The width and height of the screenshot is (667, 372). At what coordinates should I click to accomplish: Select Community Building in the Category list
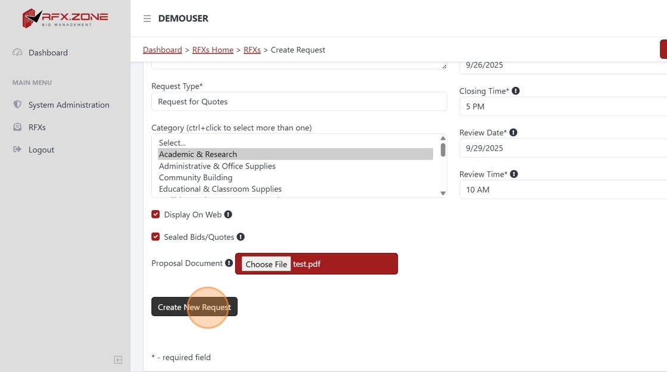(195, 177)
